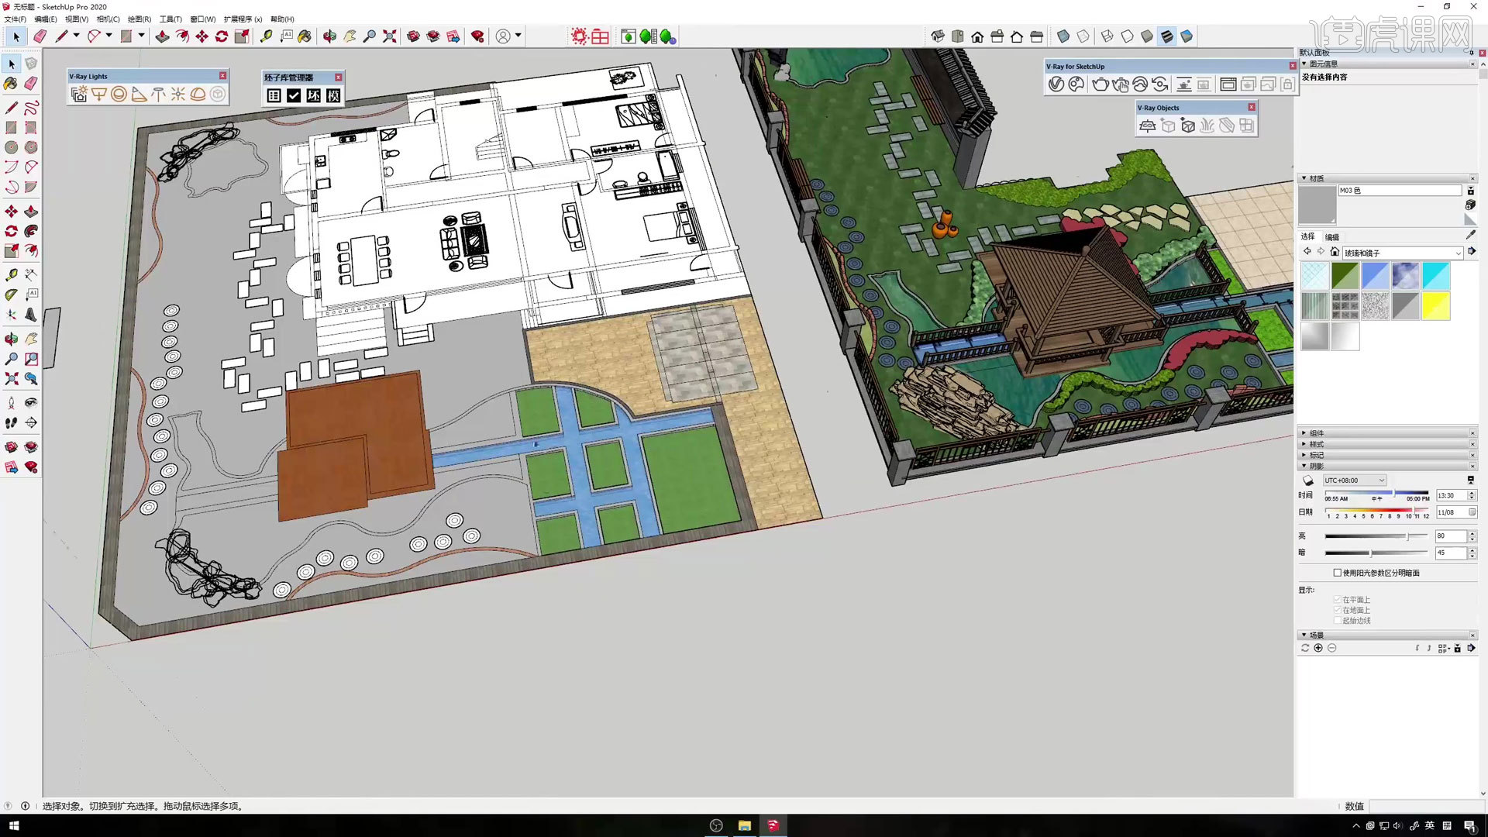Click the red sun burst plugin icon

click(579, 36)
